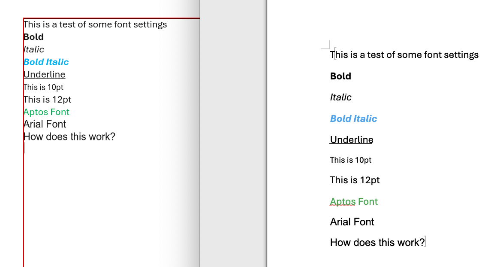Screen dimensions: 500x267
Task: Place cursor in first line of right document
Action: pos(404,55)
